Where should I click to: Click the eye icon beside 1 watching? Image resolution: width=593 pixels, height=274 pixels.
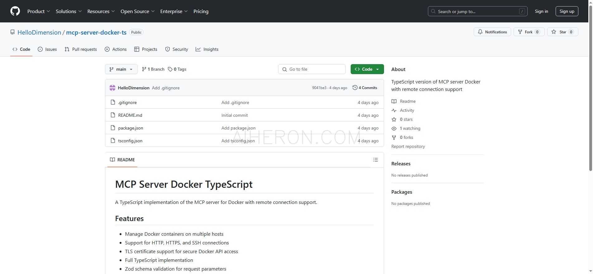tap(394, 128)
